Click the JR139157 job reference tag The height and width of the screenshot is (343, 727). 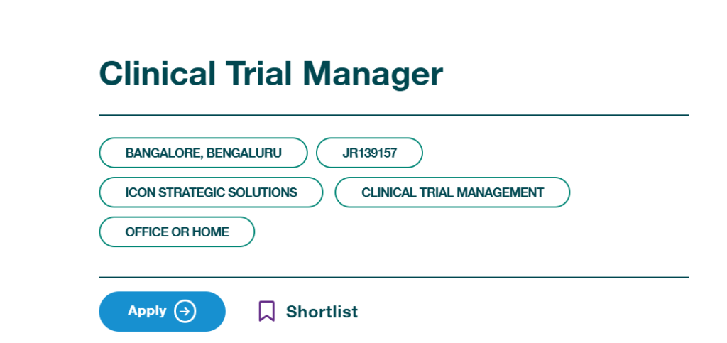369,153
